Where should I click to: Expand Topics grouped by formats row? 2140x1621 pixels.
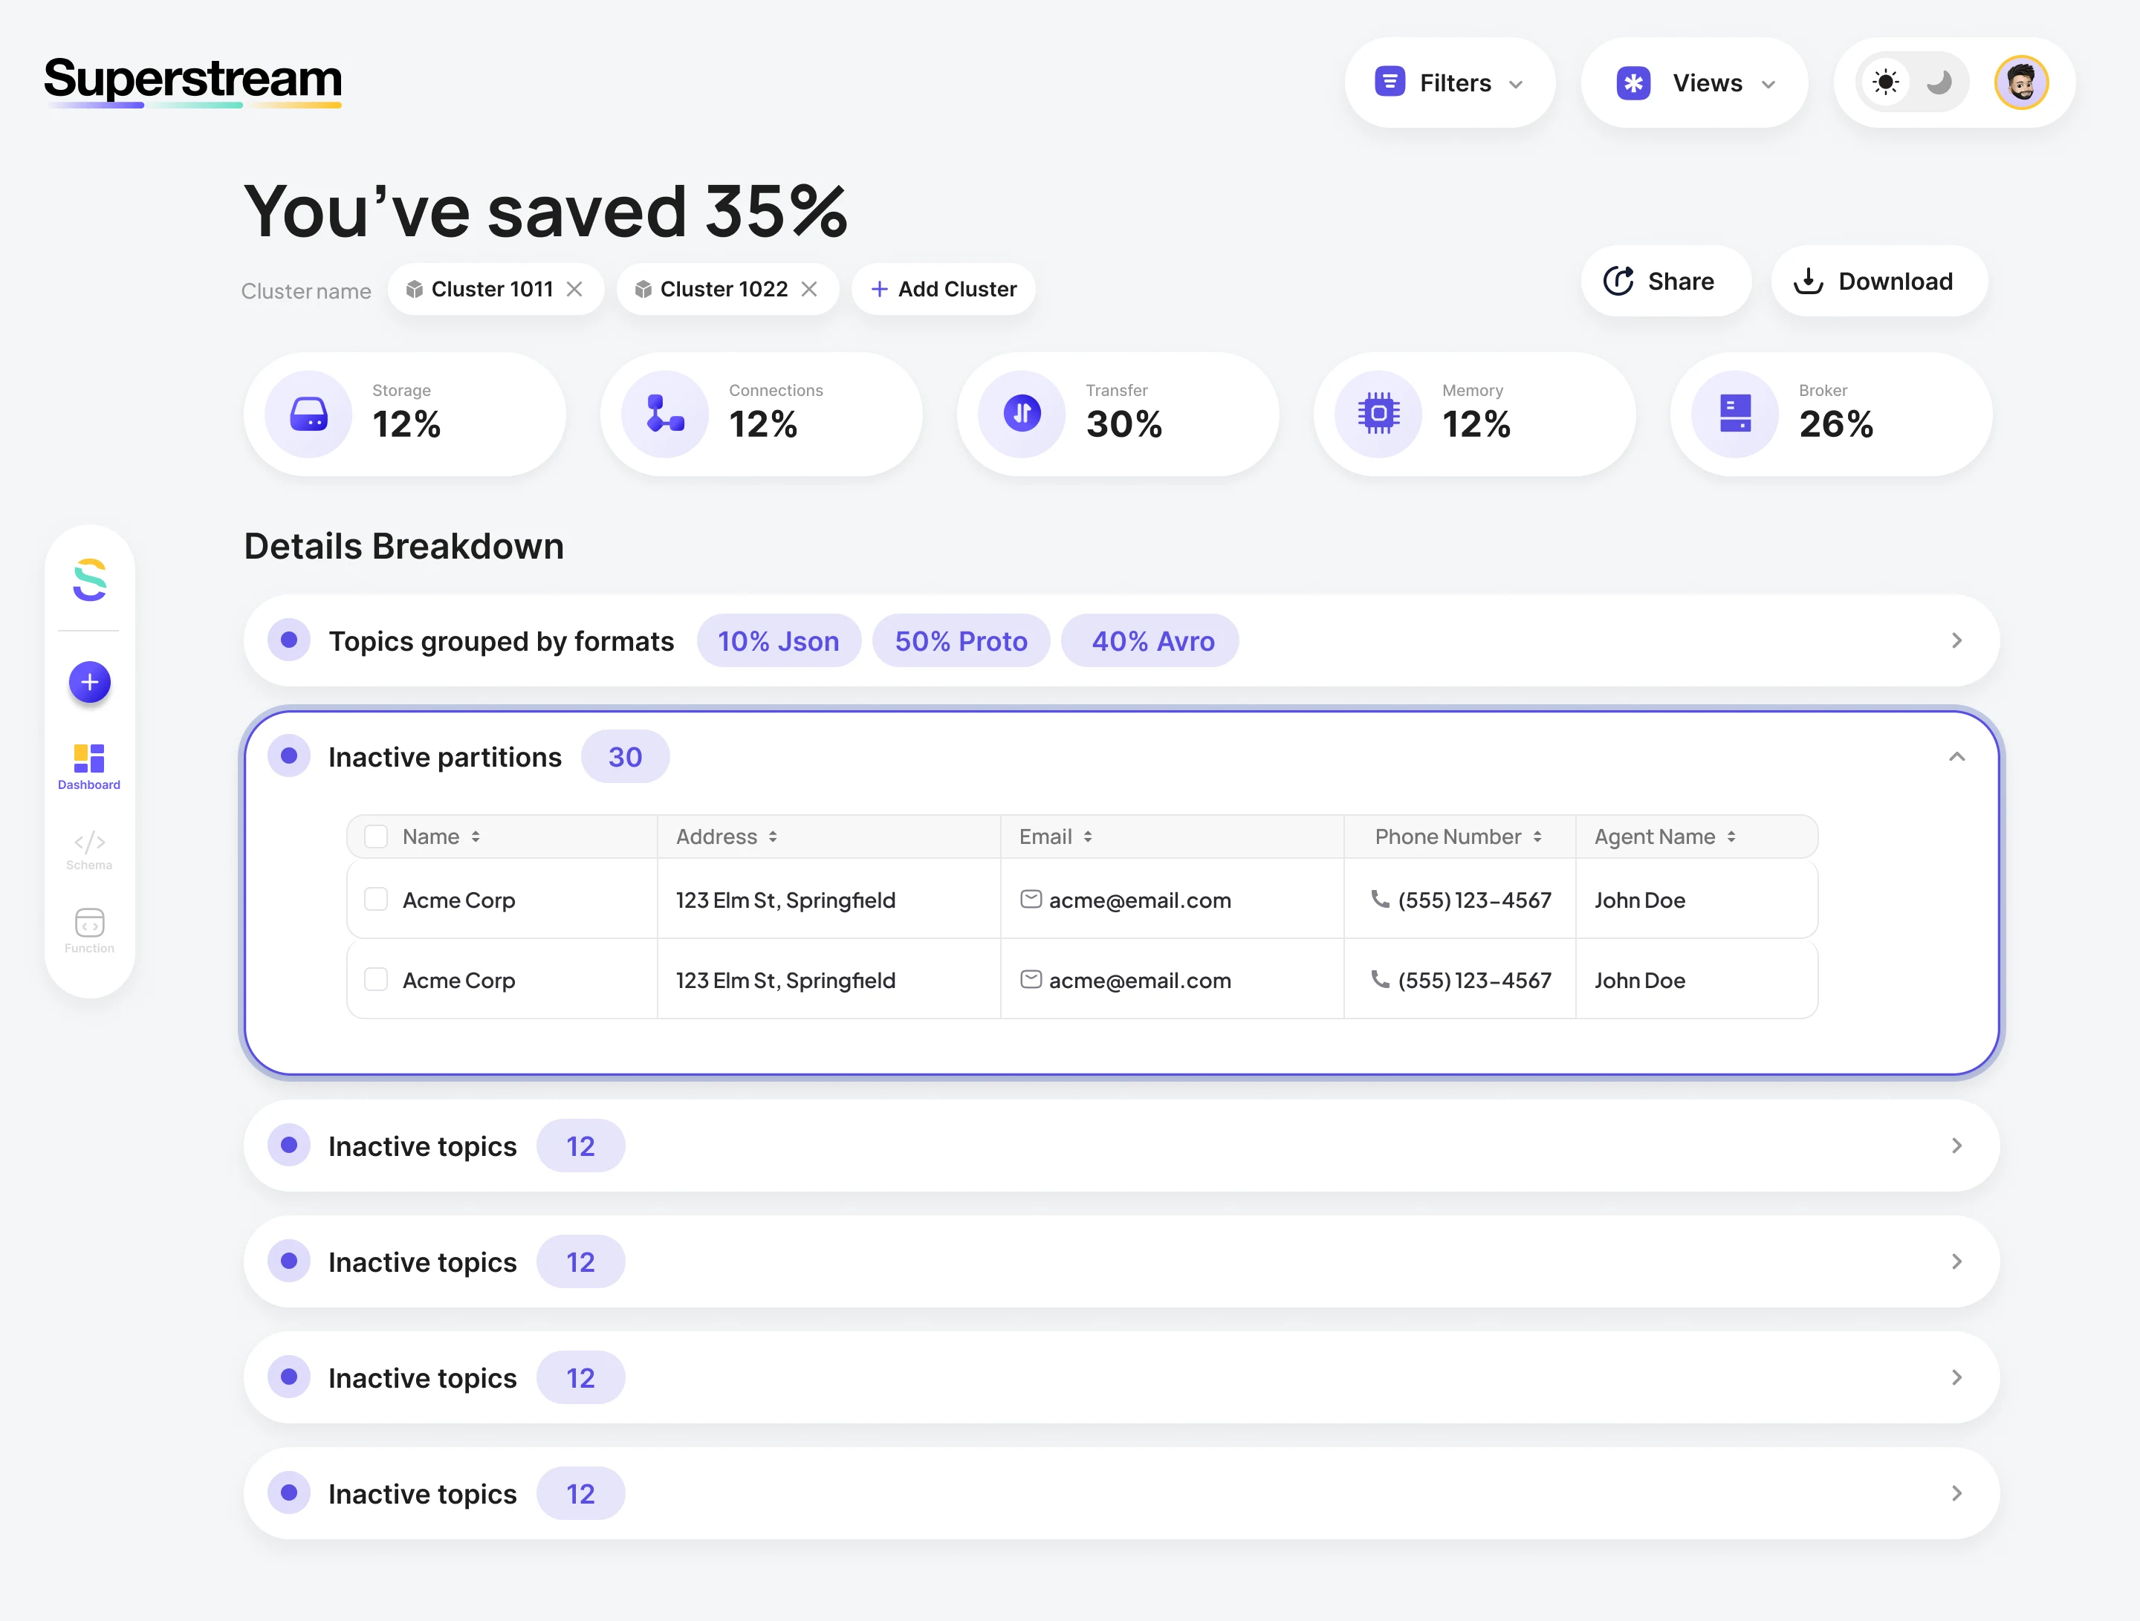[1956, 641]
